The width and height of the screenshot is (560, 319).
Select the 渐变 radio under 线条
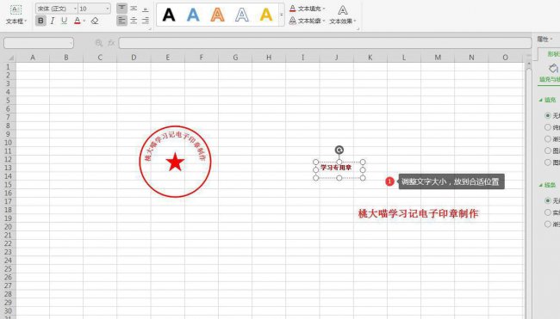coord(547,224)
